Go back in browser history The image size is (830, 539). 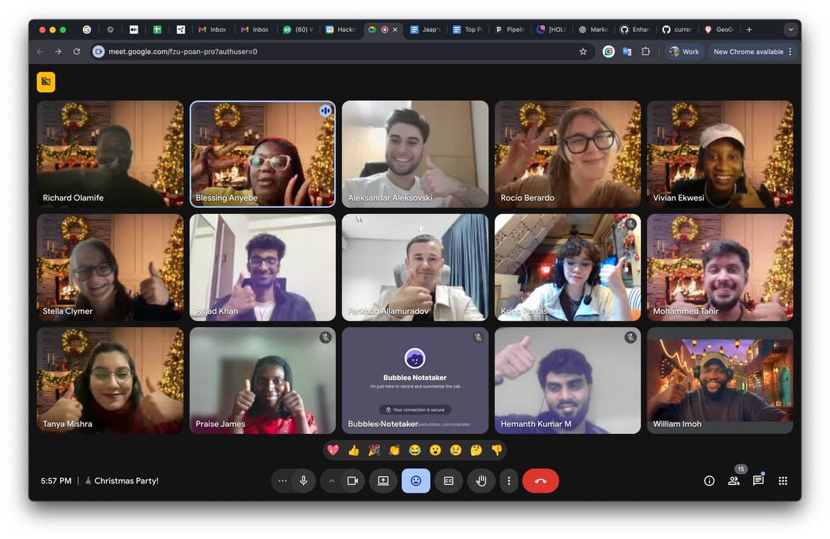coord(39,51)
